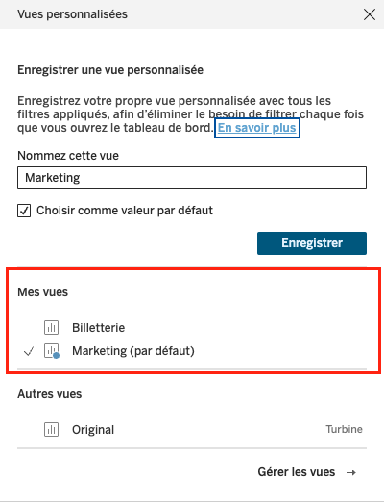The height and width of the screenshot is (502, 384).
Task: Close the Vues personnalisées dialog
Action: [370, 14]
